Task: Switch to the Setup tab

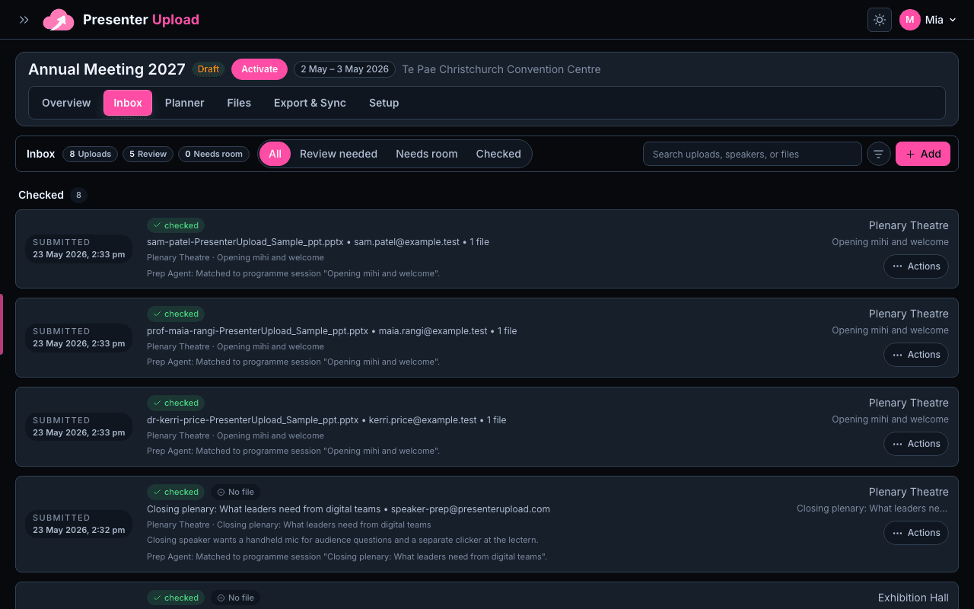Action: click(384, 103)
